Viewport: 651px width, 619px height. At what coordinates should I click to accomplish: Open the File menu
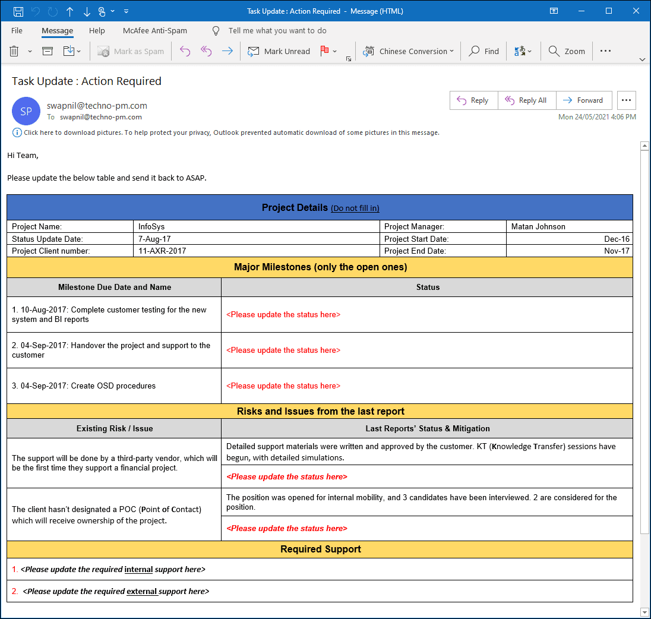point(17,30)
